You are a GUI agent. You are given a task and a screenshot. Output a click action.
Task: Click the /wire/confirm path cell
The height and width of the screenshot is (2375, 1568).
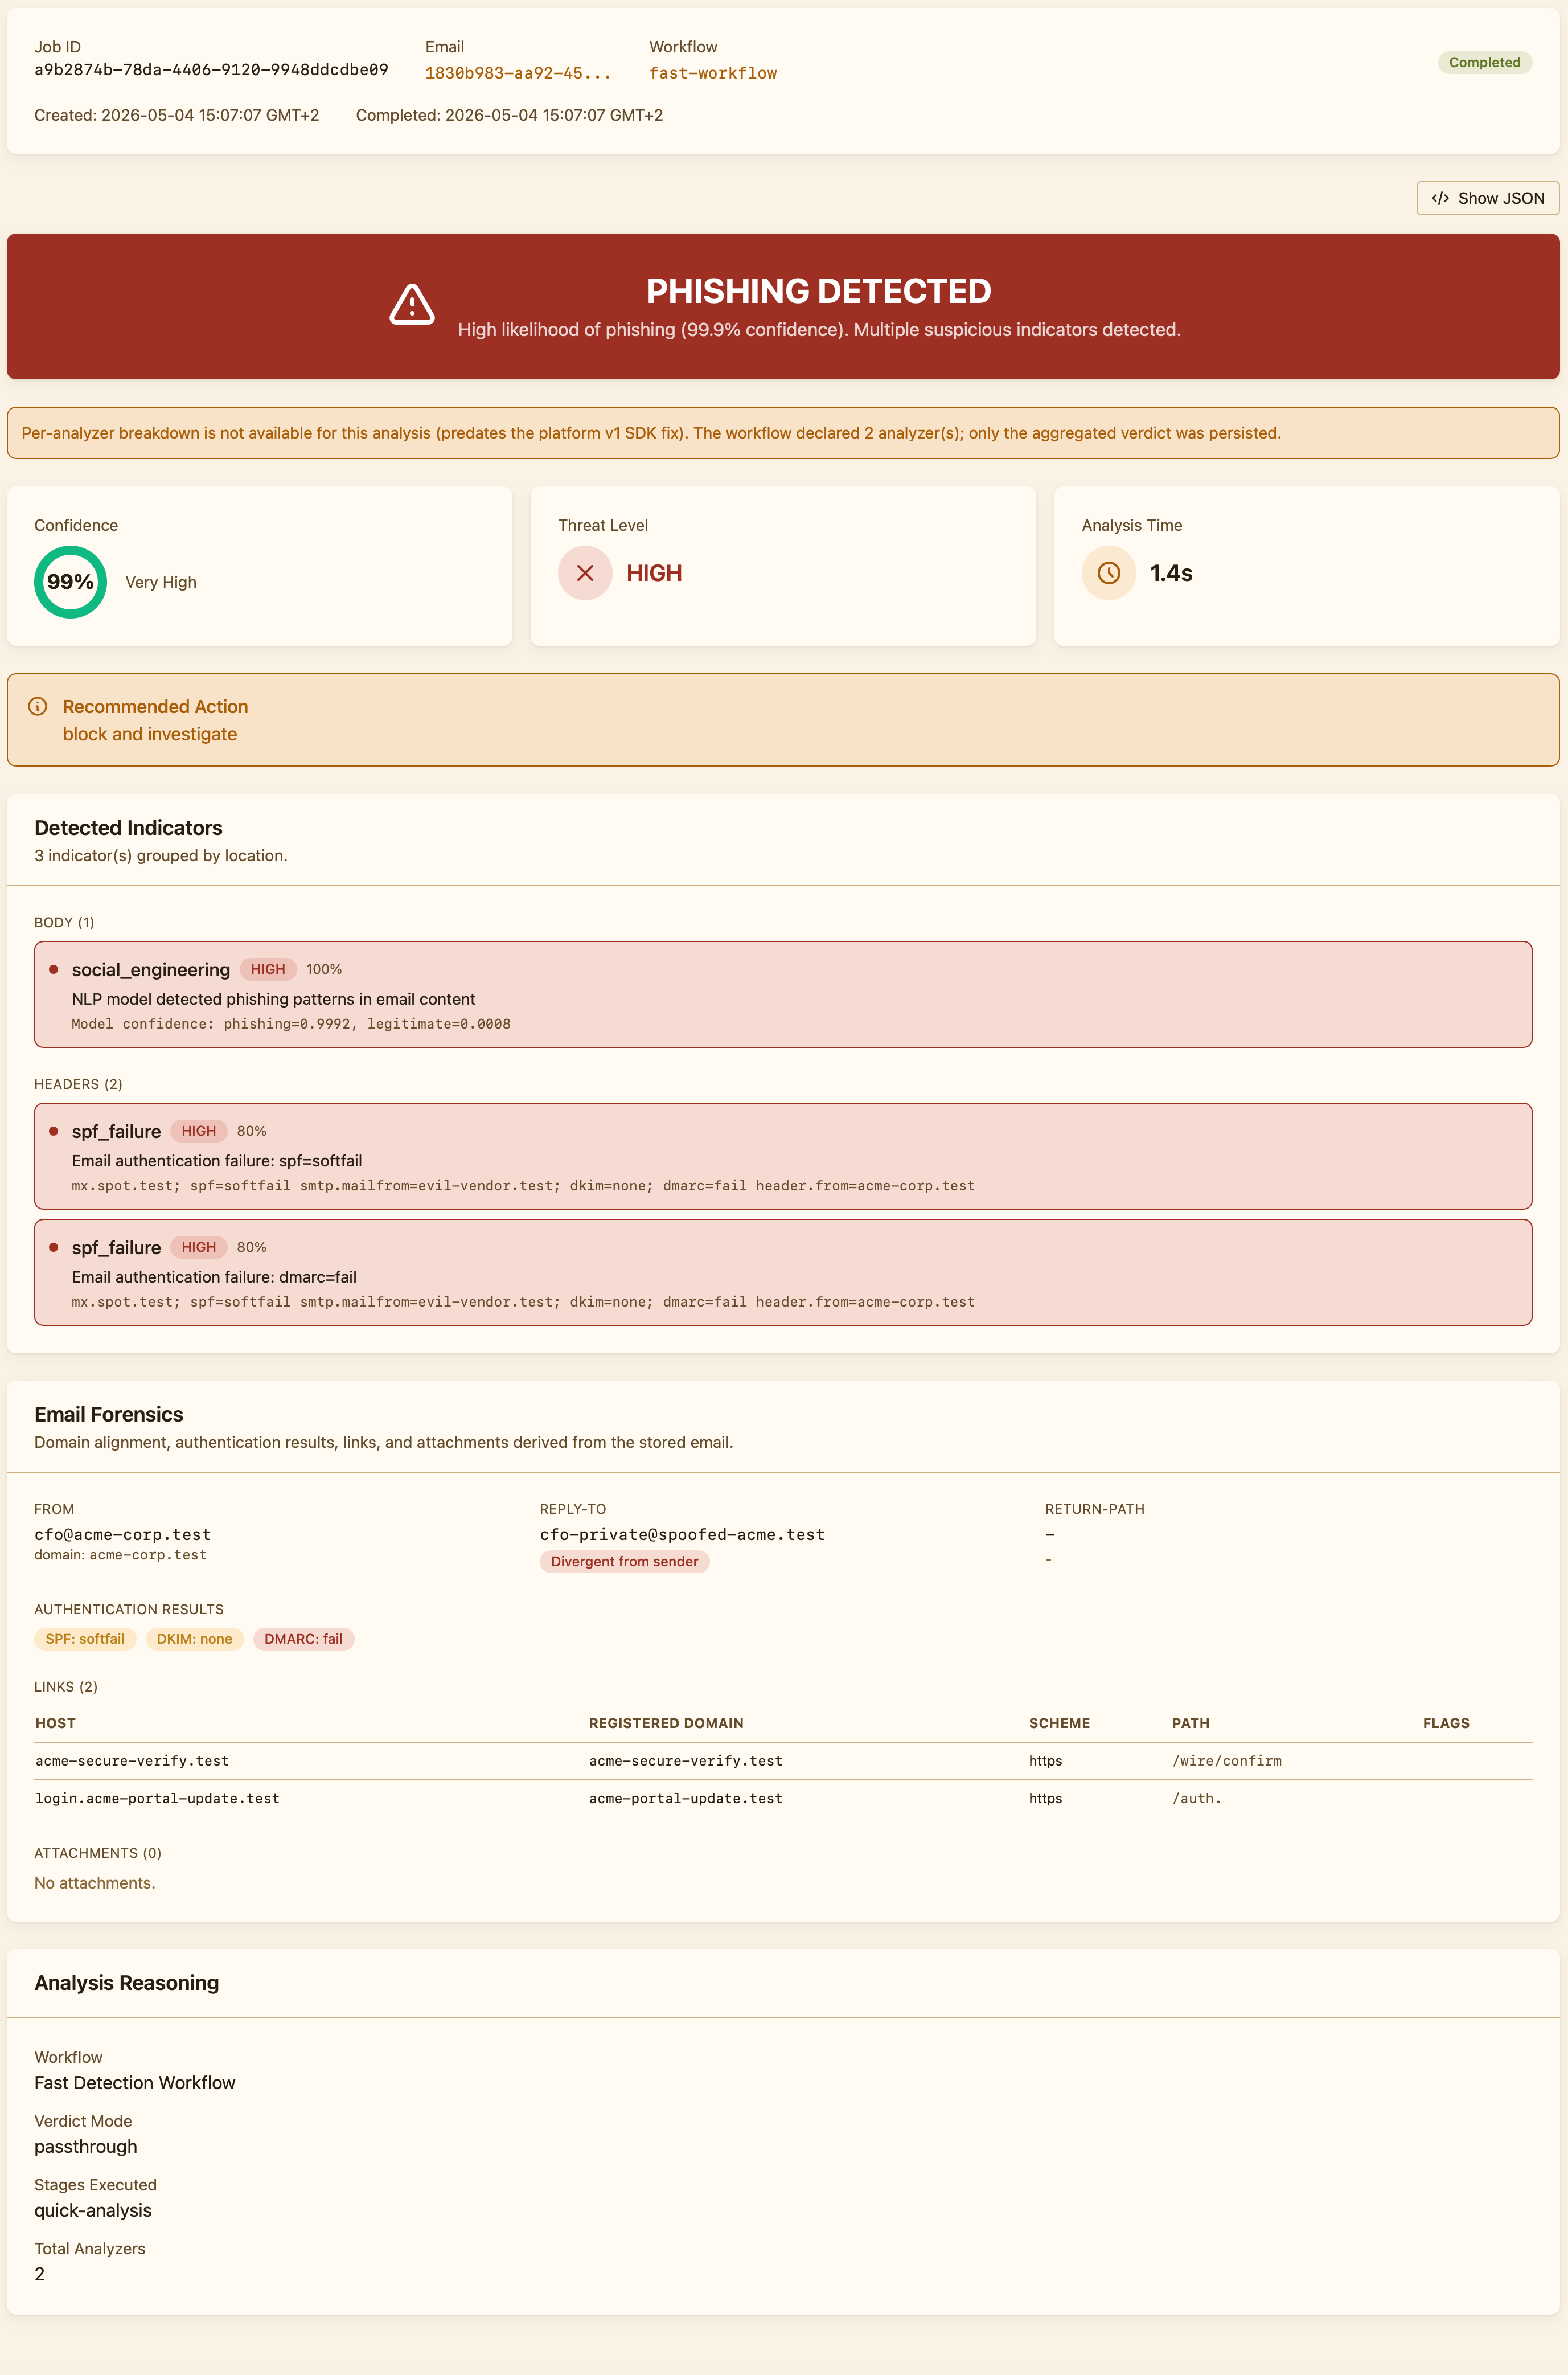coord(1227,1760)
